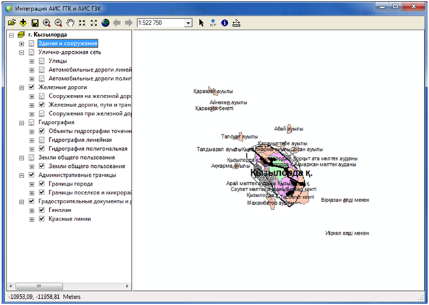Select the Zoom Out magnifier tool
Screen dimensions: 429x305
pos(58,23)
